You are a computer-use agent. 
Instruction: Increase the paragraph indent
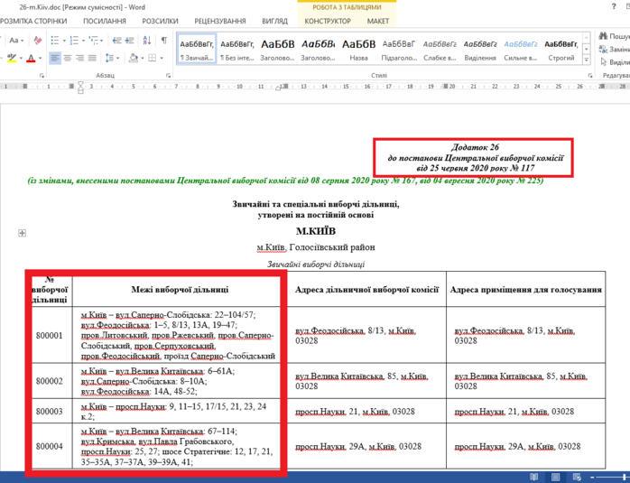pyautogui.click(x=129, y=42)
